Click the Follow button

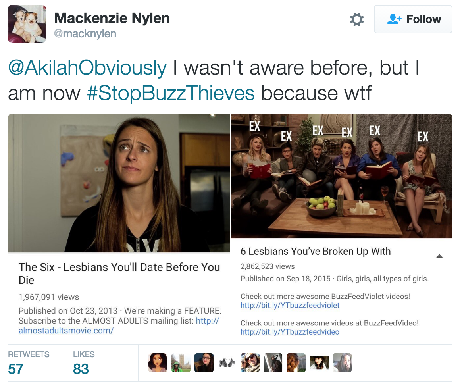(413, 19)
